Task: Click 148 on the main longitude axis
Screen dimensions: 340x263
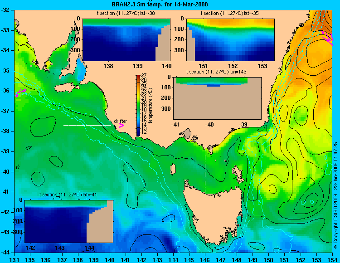Action: (x=237, y=260)
